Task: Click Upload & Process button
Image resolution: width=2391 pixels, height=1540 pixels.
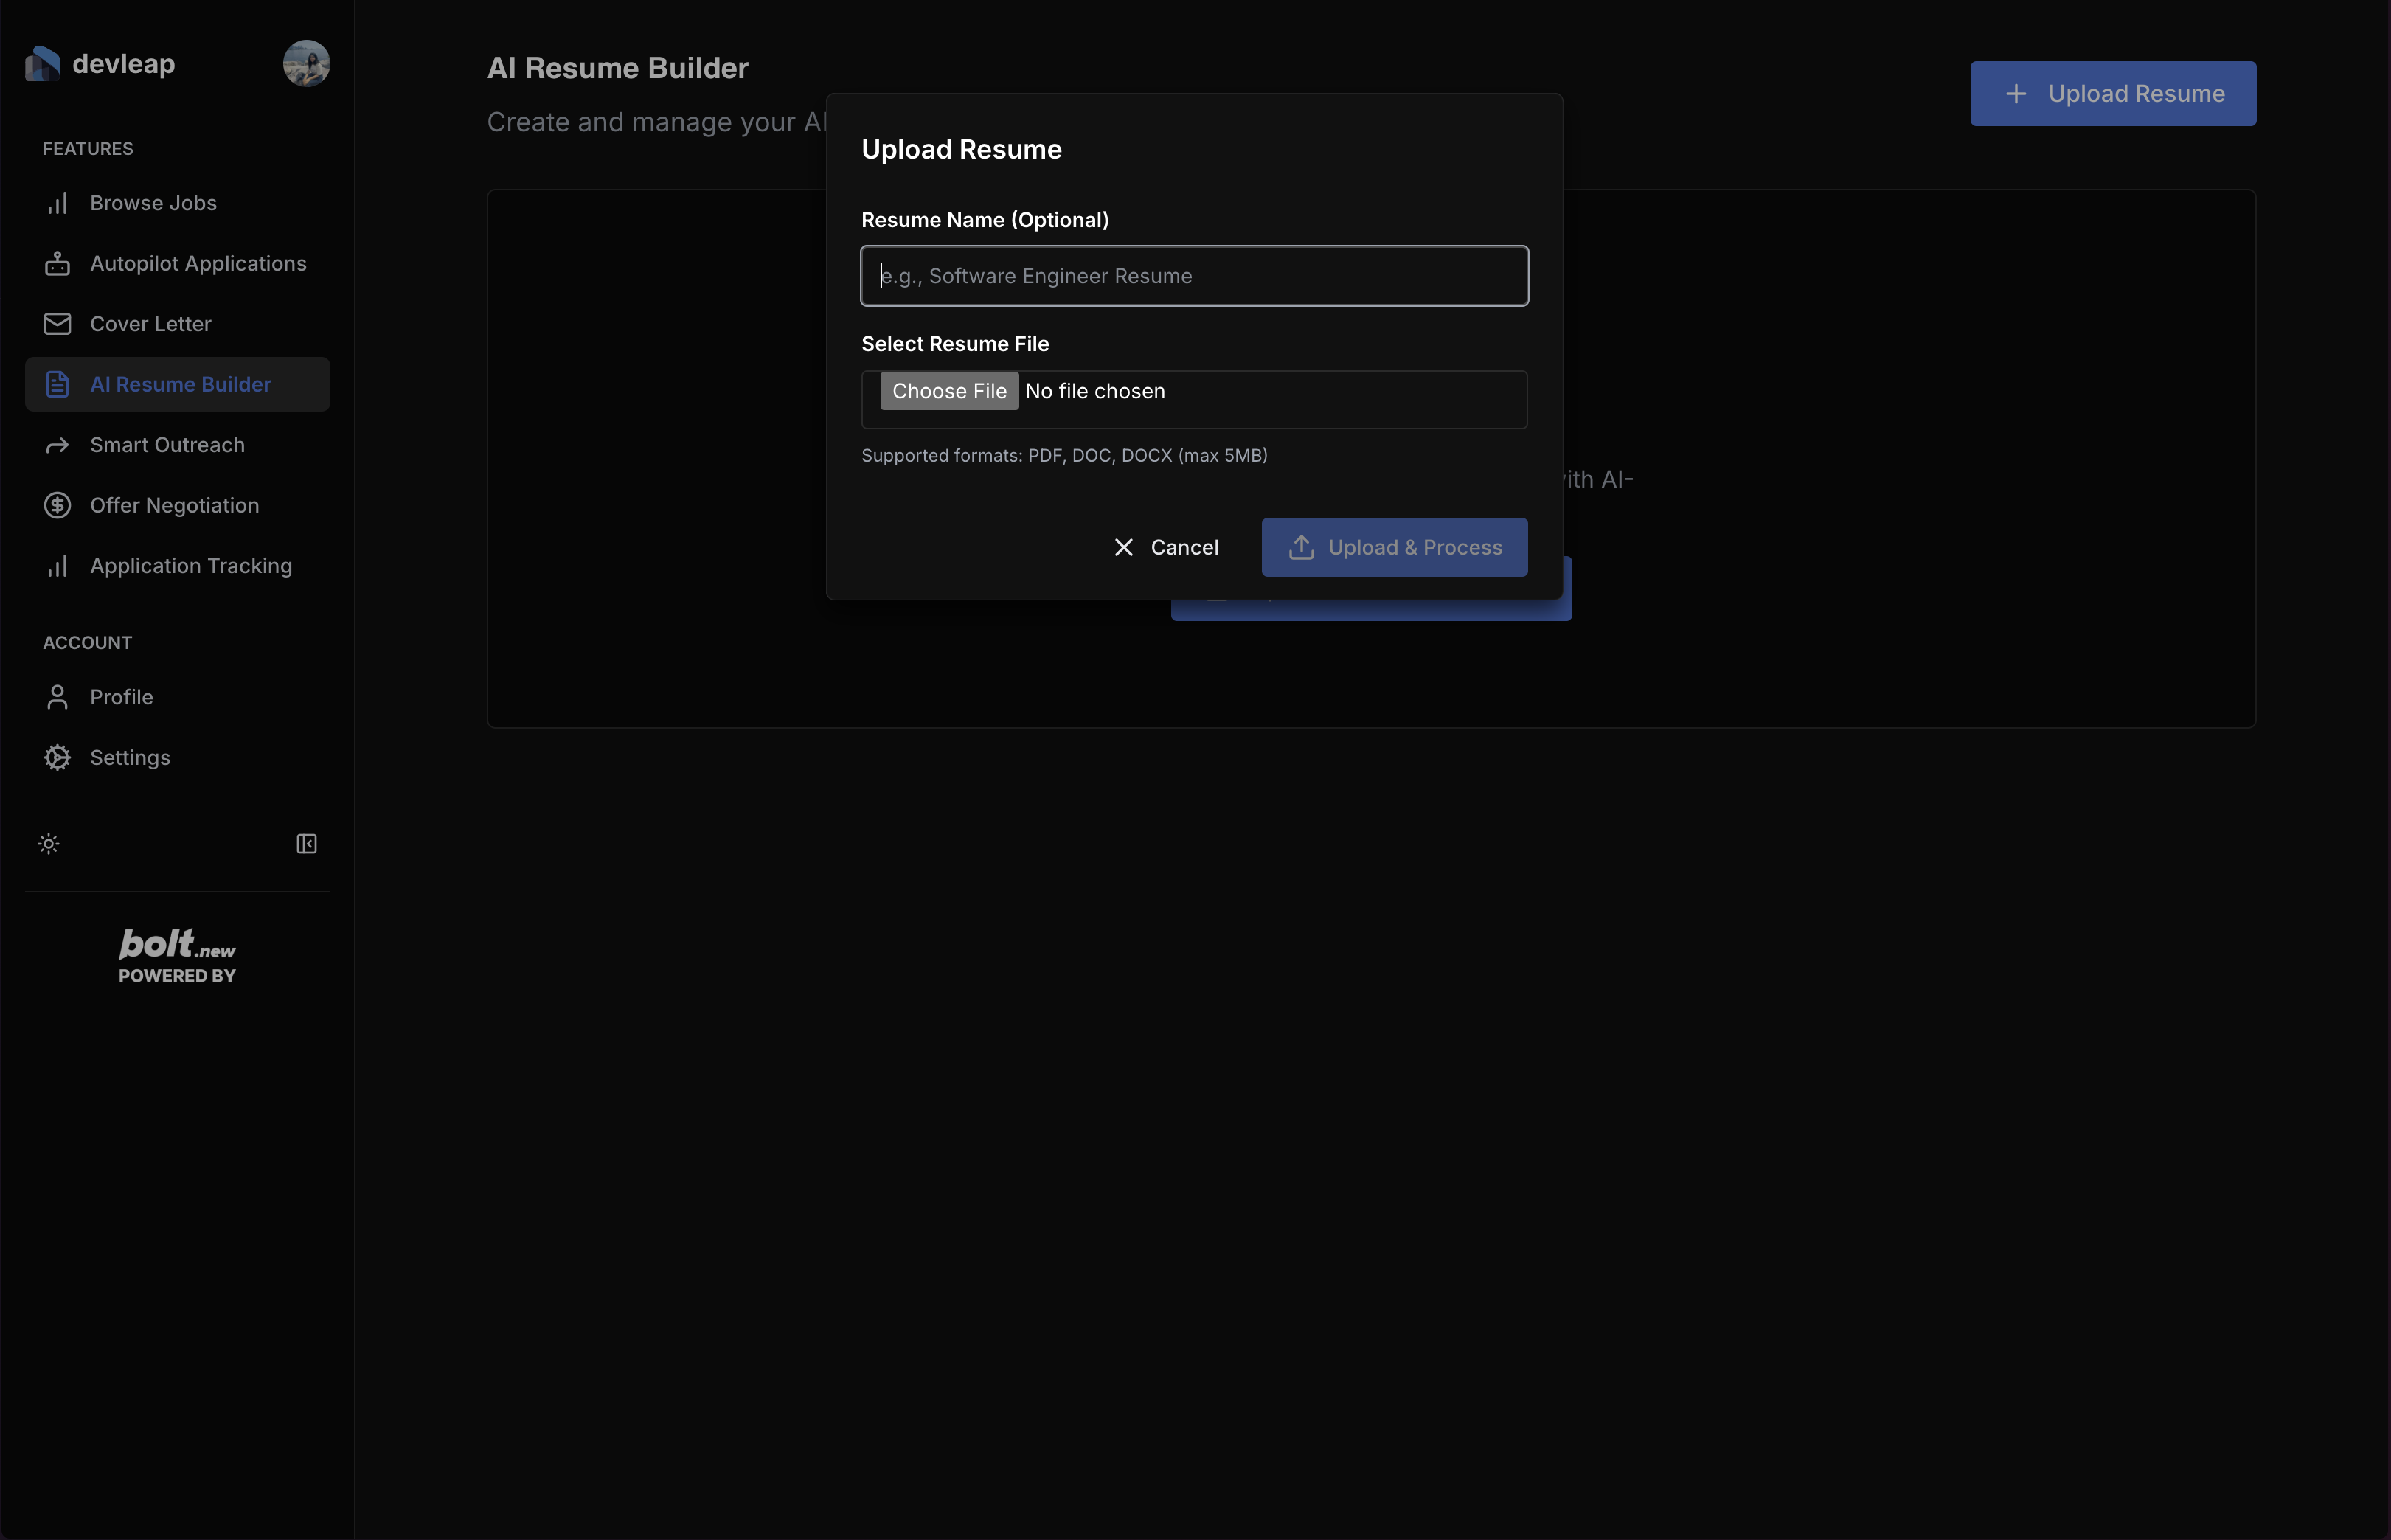Action: [1394, 548]
